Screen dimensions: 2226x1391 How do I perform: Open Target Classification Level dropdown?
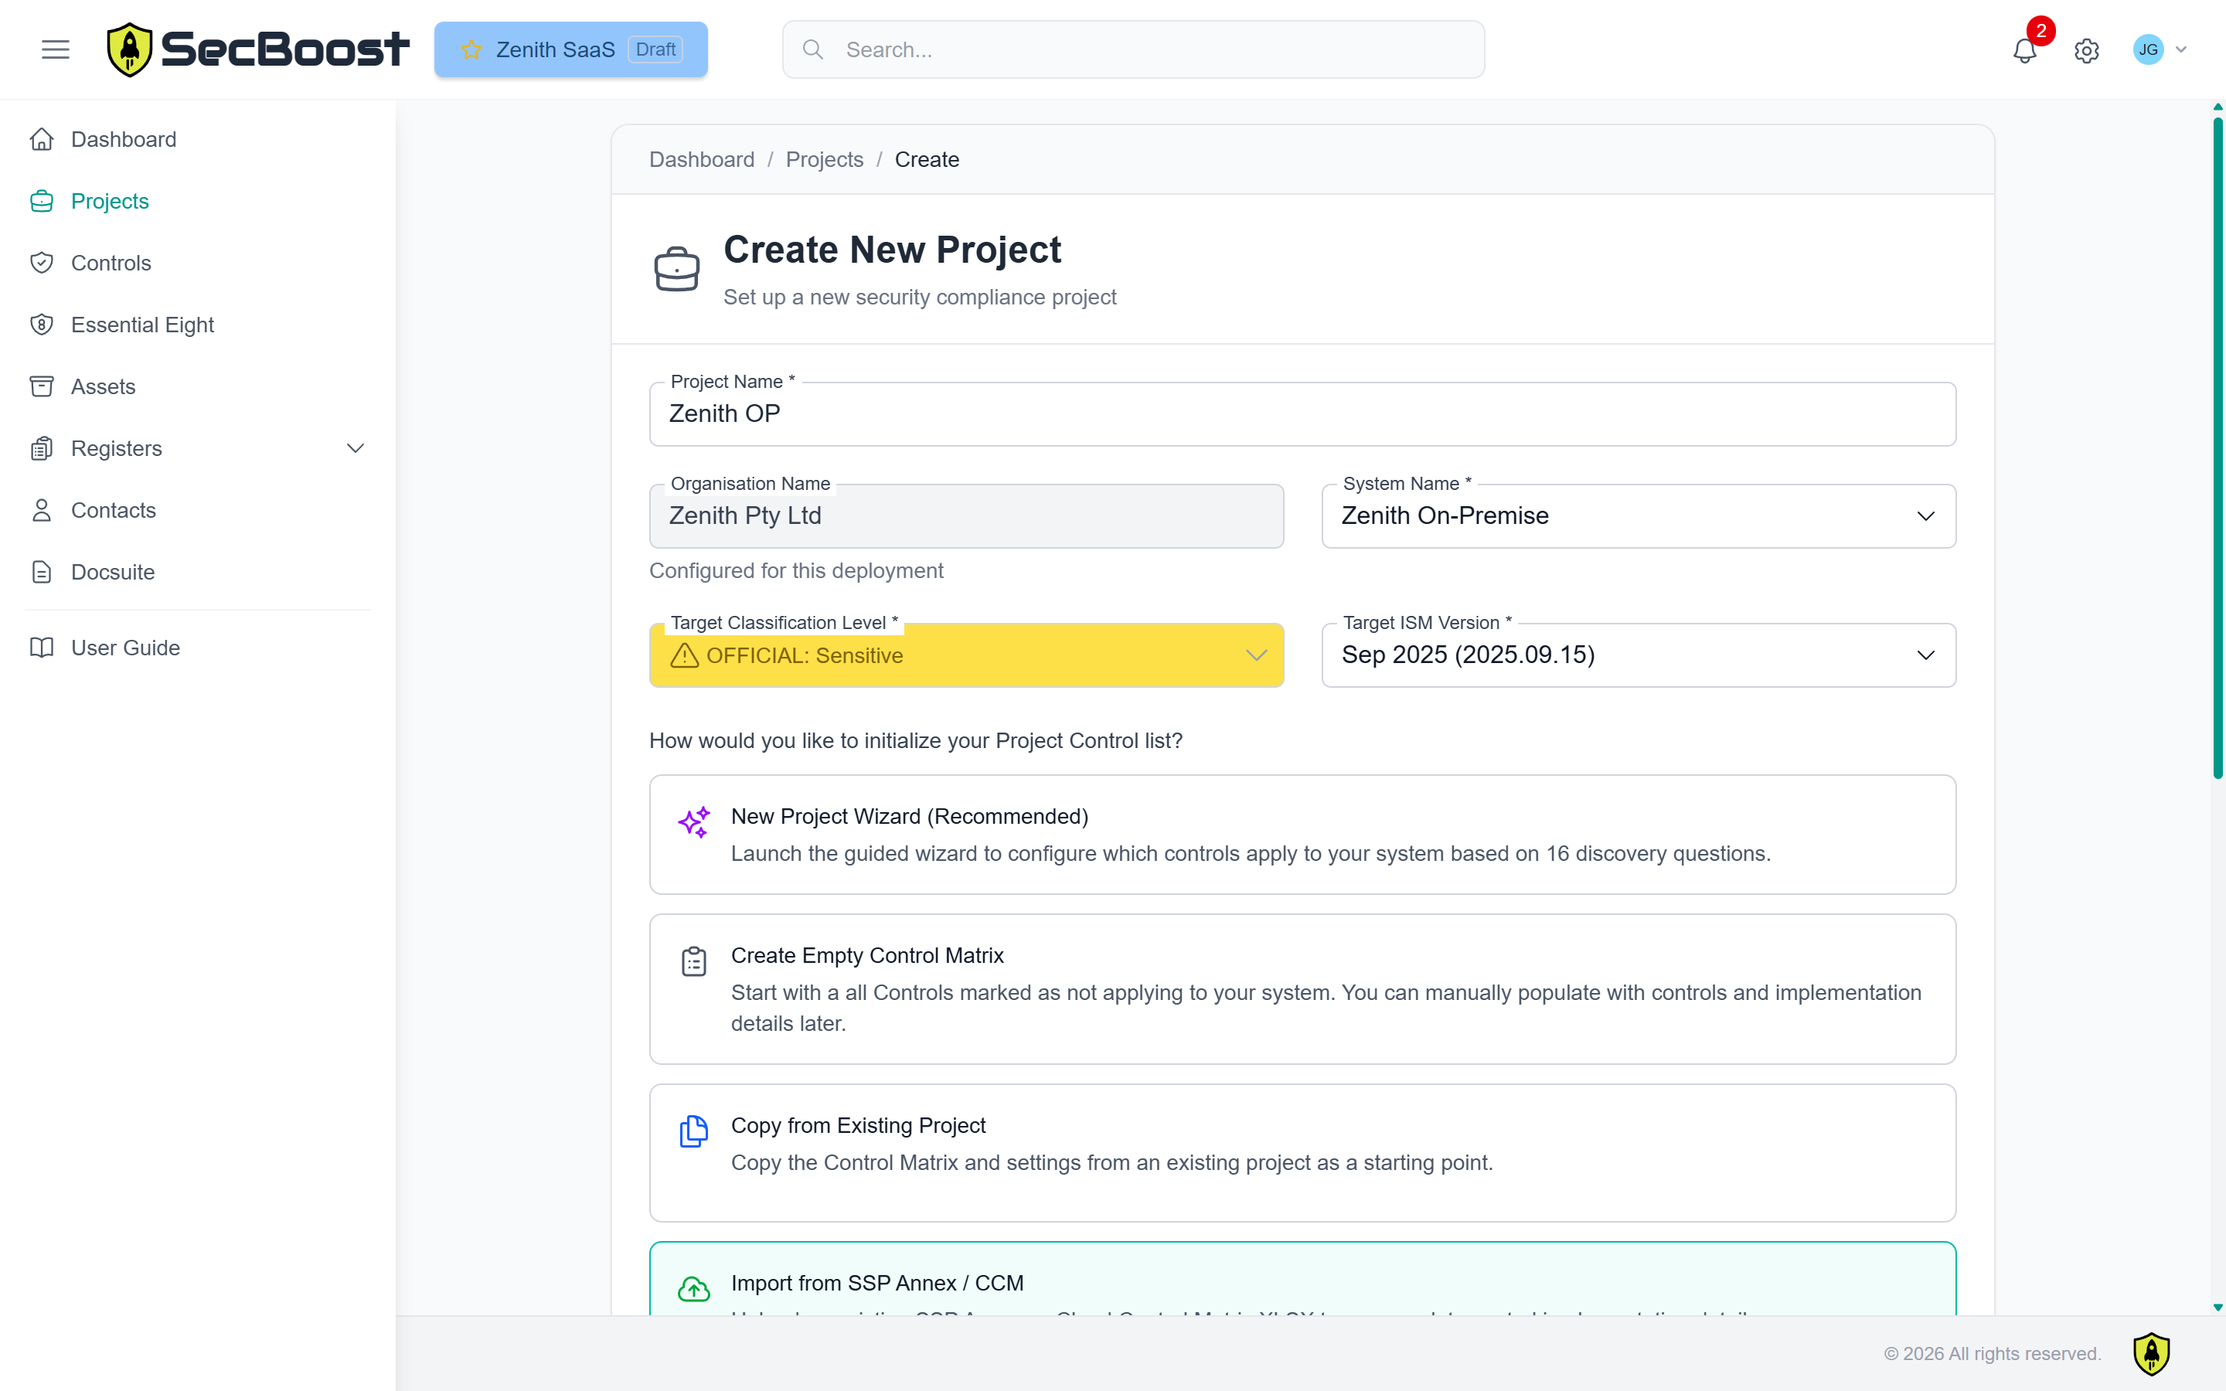[966, 655]
